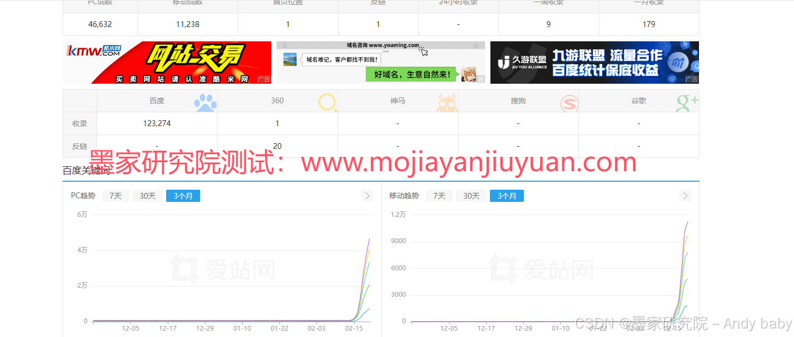Select 7天 tab in 移动趋势
The width and height of the screenshot is (794, 337).
pyautogui.click(x=439, y=196)
